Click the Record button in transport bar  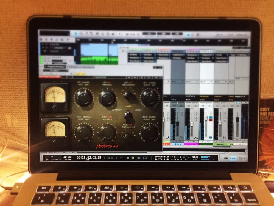[138, 158]
